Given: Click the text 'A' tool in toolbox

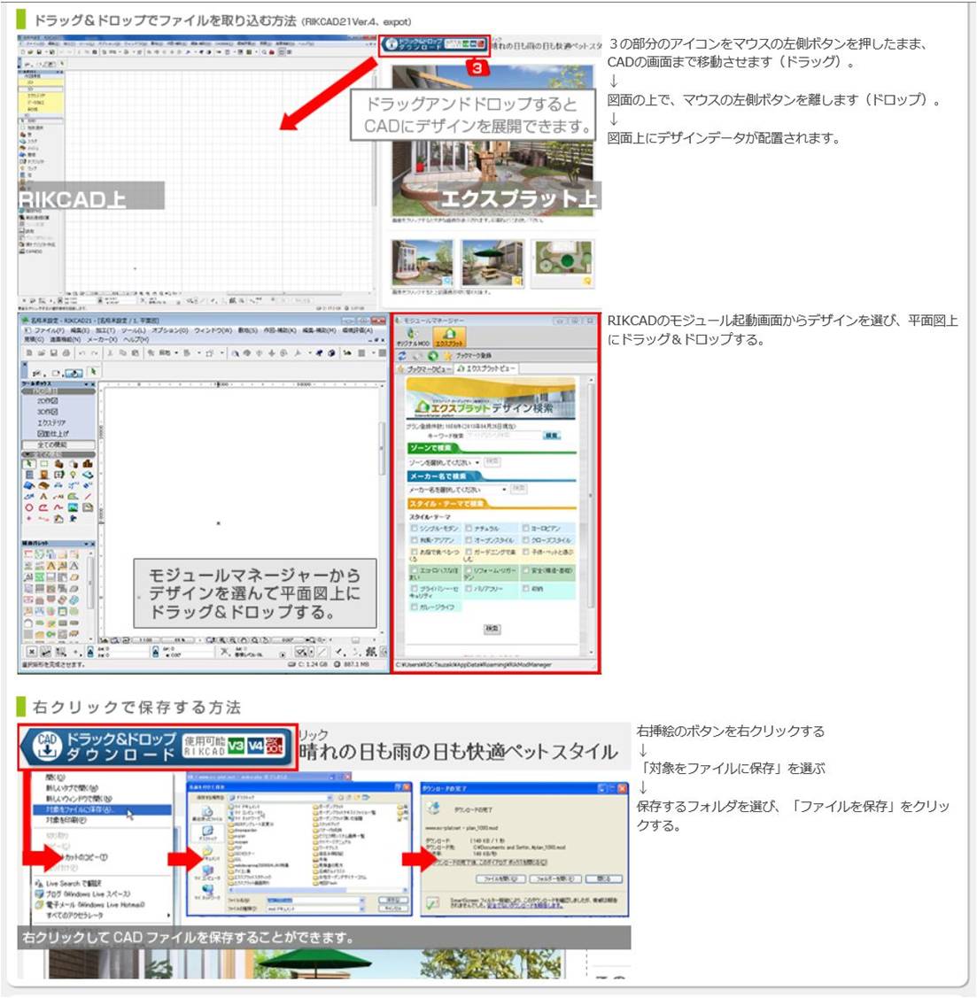Looking at the screenshot, I should pos(43,497).
